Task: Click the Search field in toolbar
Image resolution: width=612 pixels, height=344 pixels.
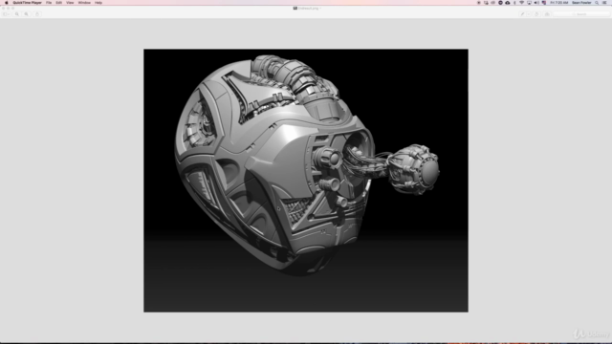Action: pyautogui.click(x=581, y=14)
